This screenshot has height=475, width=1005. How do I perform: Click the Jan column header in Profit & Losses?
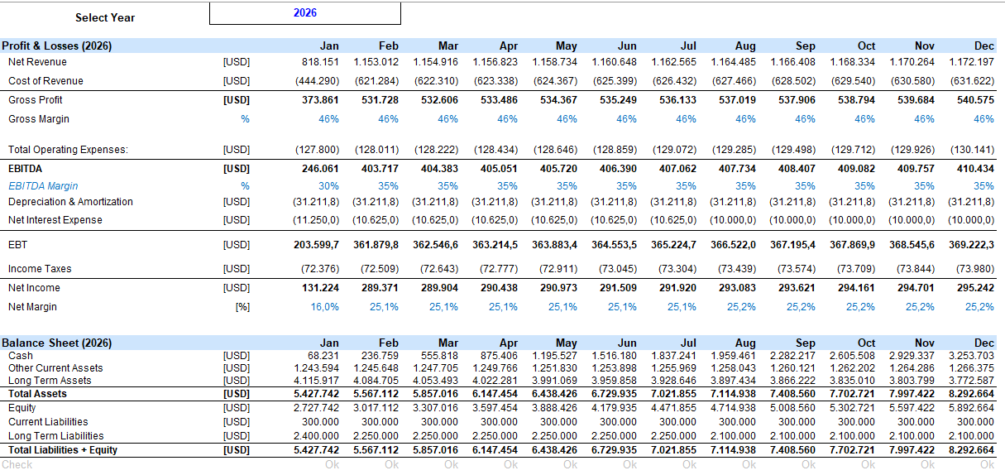pos(329,46)
